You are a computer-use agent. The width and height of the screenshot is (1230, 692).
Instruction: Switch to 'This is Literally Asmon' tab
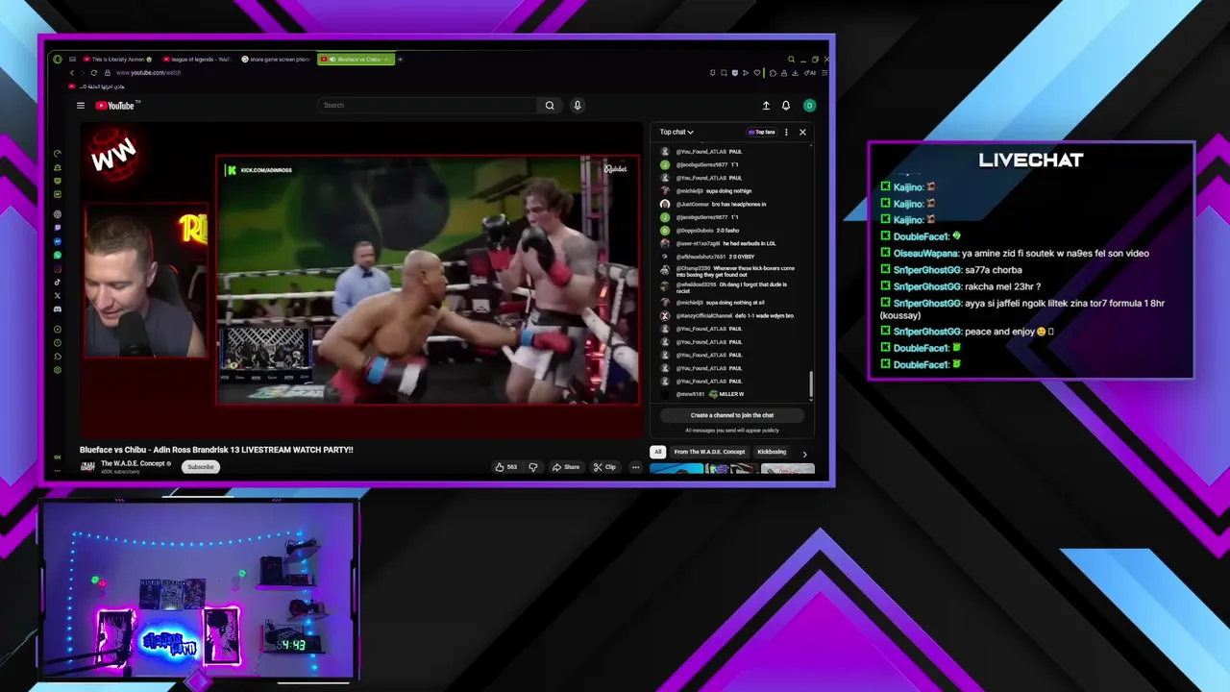[117, 60]
